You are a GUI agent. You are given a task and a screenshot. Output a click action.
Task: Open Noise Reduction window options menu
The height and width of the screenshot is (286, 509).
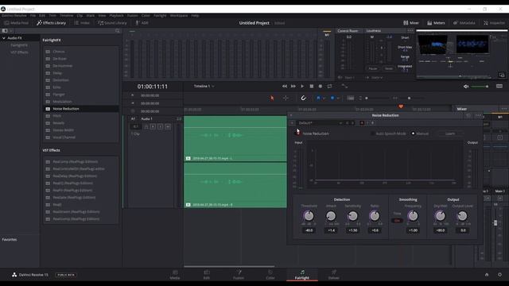pos(478,115)
